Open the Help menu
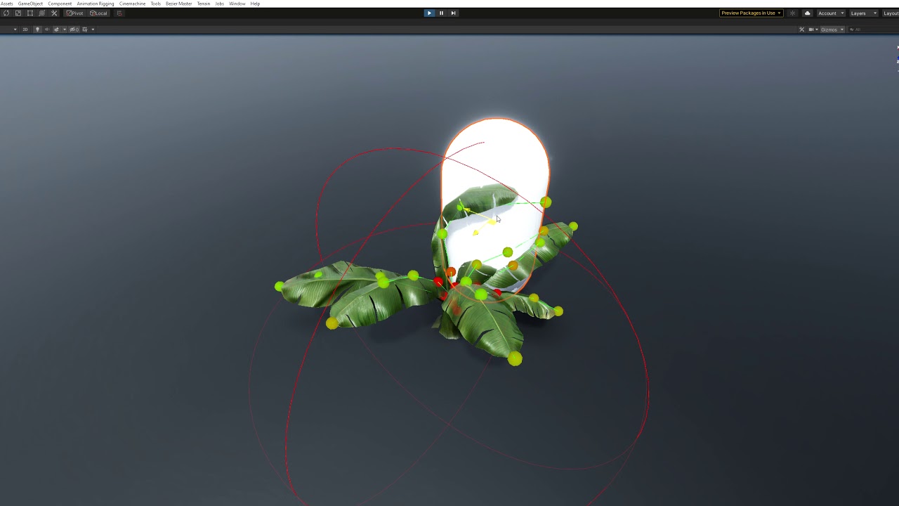This screenshot has width=899, height=506. [255, 4]
